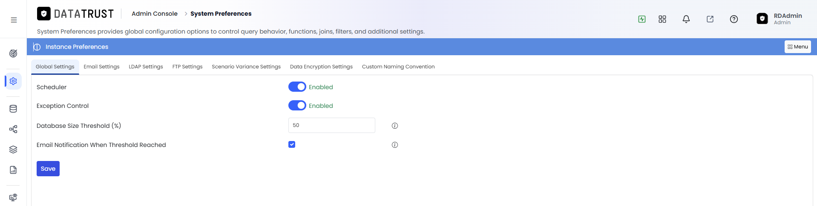The height and width of the screenshot is (206, 817).
Task: Uncheck Email Notification When Threshold Reached
Action: [292, 144]
